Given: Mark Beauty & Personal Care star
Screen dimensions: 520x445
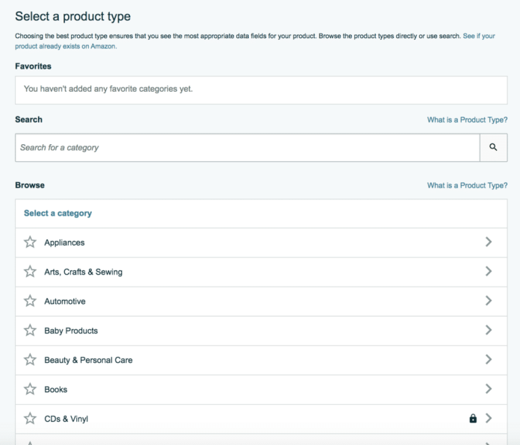Looking at the screenshot, I should pyautogui.click(x=30, y=360).
